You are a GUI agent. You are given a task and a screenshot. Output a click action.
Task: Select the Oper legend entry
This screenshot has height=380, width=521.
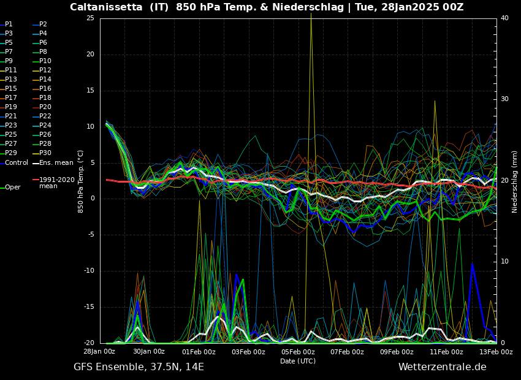(13, 187)
